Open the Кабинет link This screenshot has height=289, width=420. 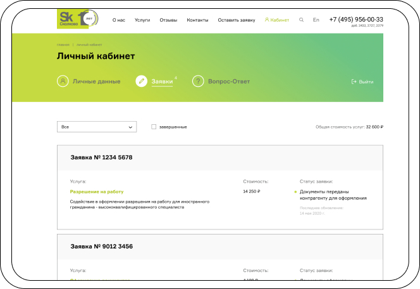(x=280, y=20)
